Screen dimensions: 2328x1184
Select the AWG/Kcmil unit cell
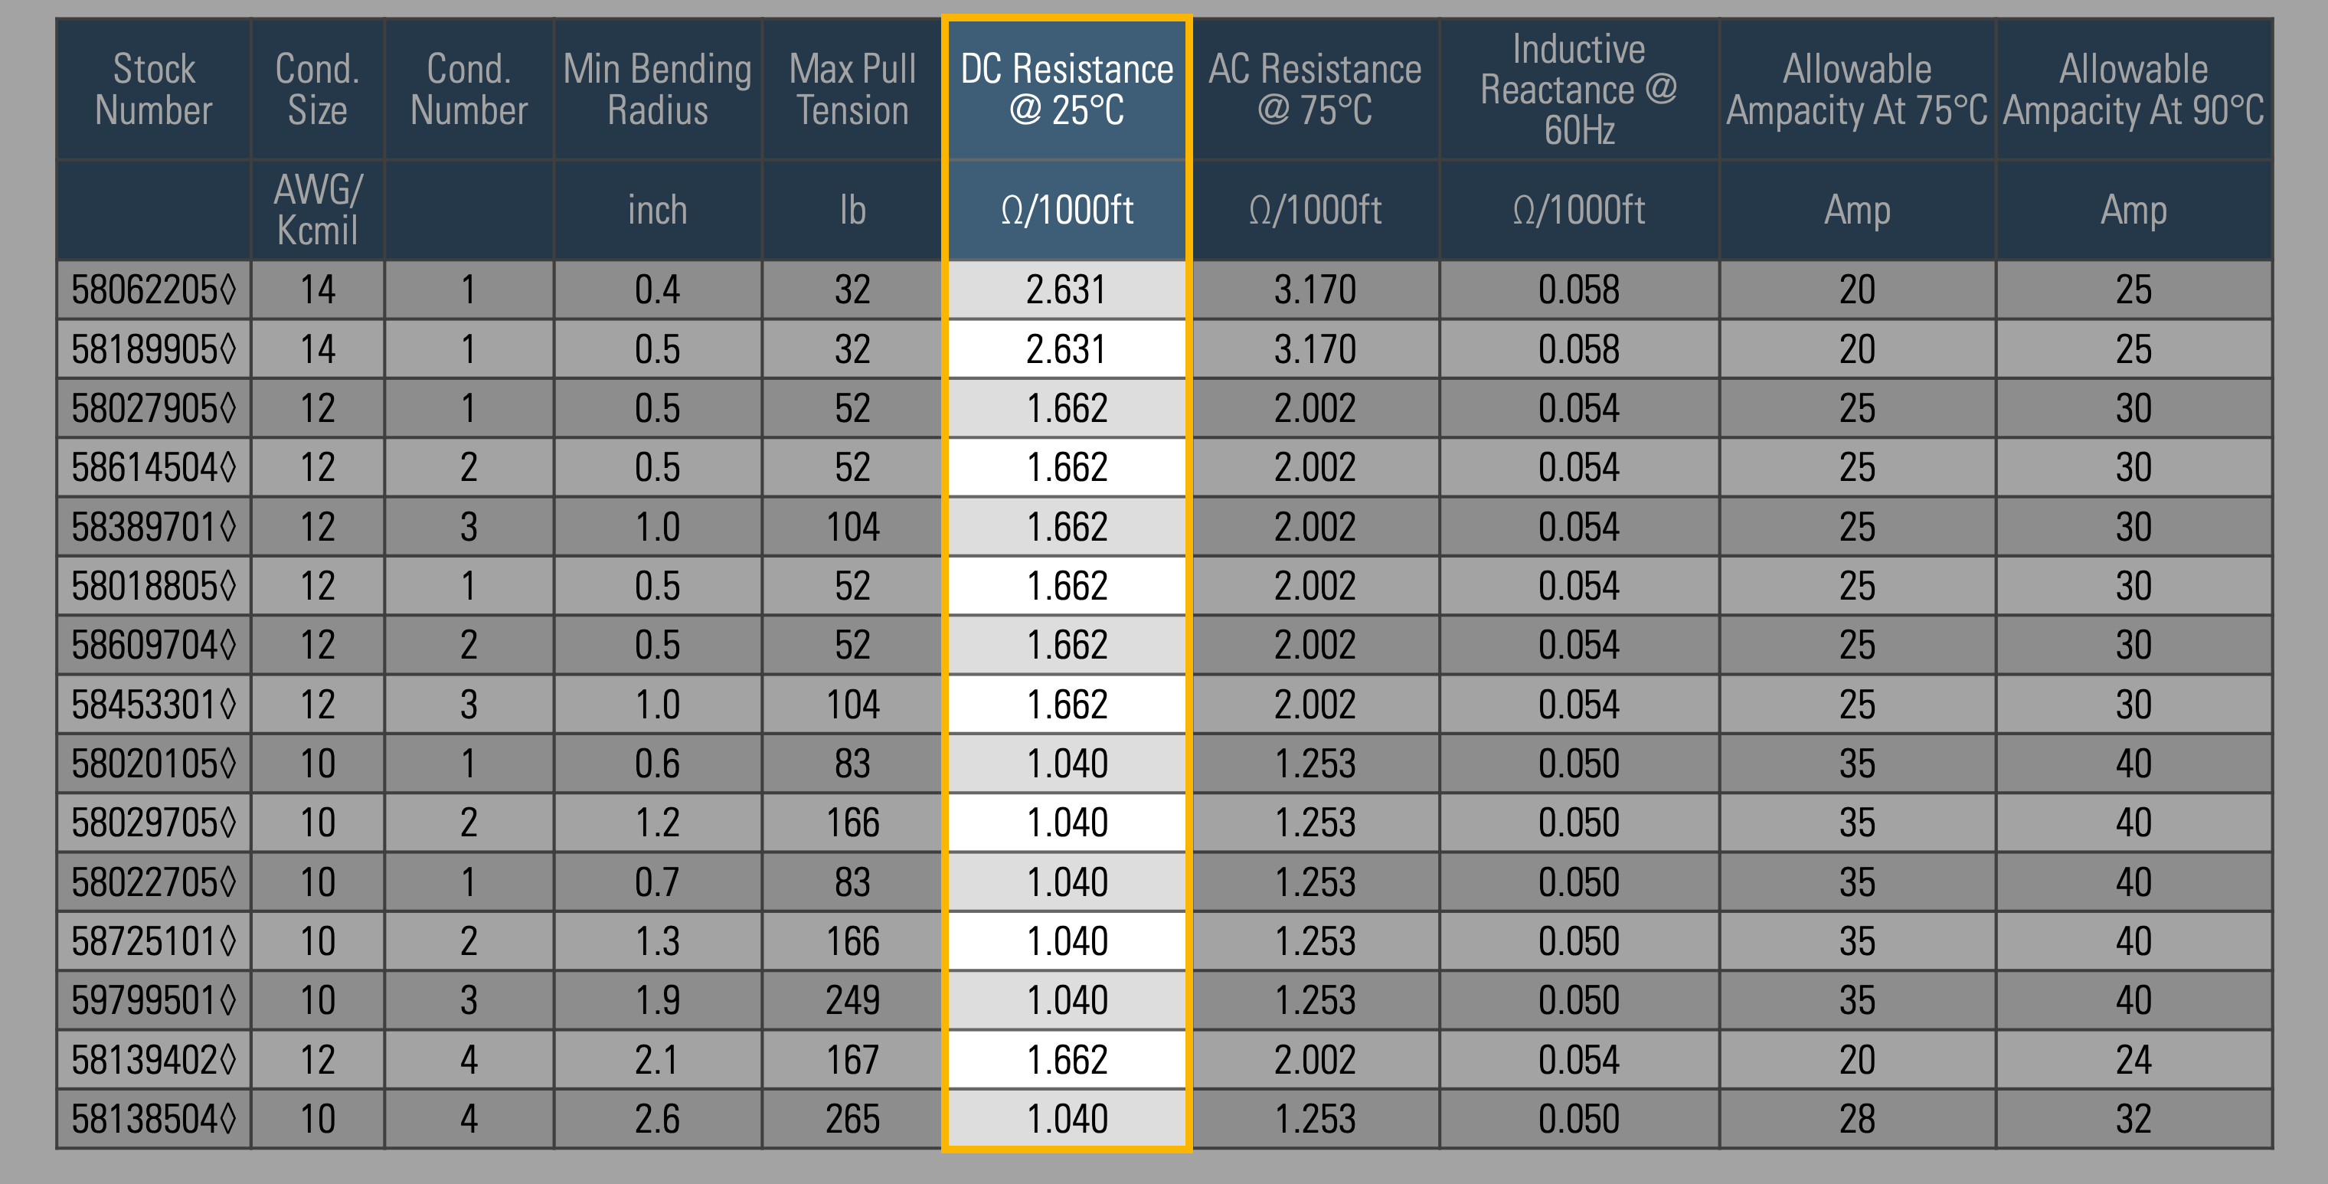(317, 211)
